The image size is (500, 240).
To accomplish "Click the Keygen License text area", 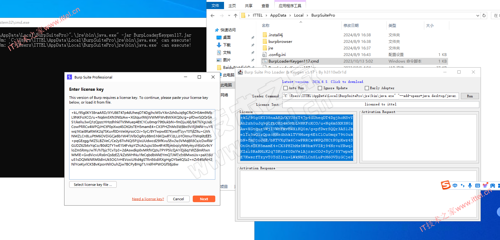I will click(x=297, y=138).
